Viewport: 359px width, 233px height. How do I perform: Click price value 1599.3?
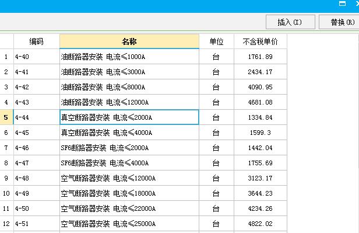tap(261, 133)
